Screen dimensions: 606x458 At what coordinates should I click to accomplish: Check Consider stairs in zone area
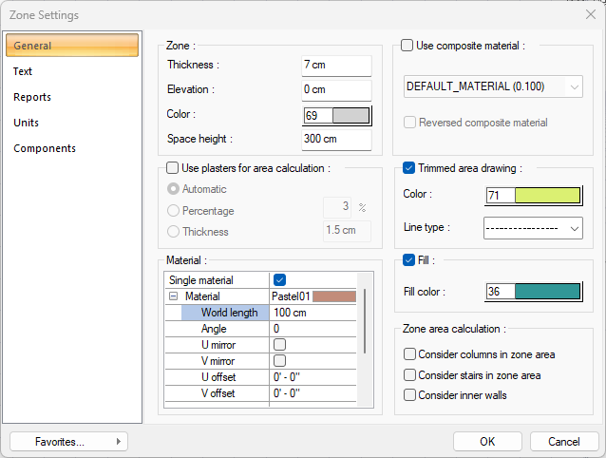(409, 375)
